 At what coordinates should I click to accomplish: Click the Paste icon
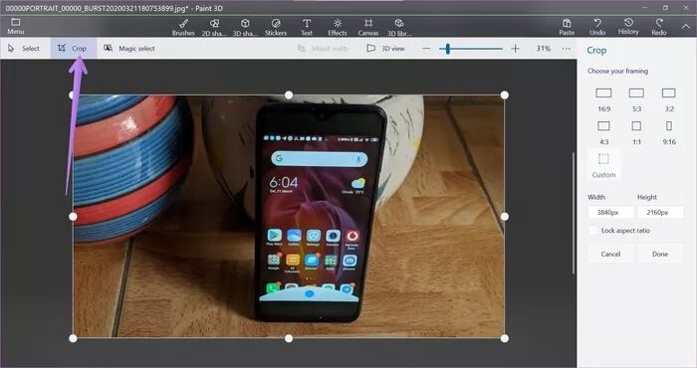(x=567, y=27)
